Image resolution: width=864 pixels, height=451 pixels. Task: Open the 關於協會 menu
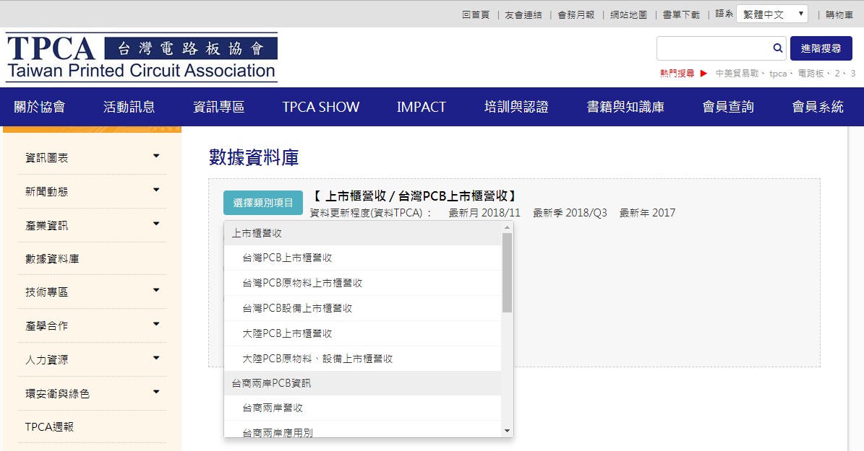coord(40,107)
